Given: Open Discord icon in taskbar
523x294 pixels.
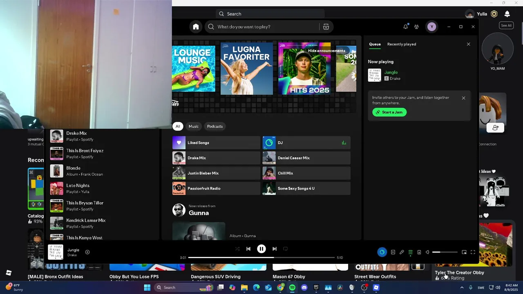Looking at the screenshot, I should [304, 287].
